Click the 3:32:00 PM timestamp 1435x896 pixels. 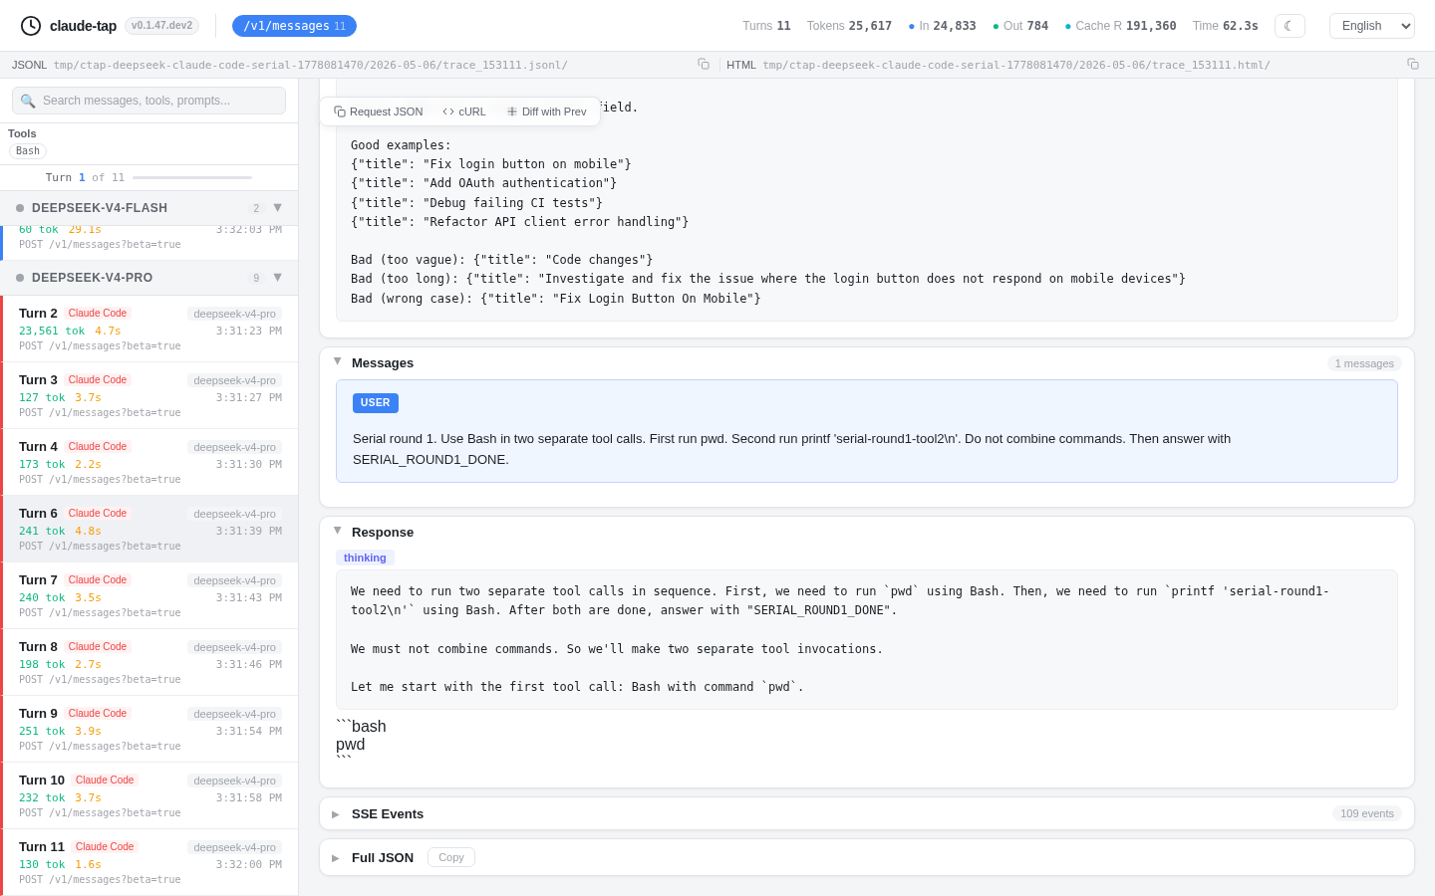point(249,864)
